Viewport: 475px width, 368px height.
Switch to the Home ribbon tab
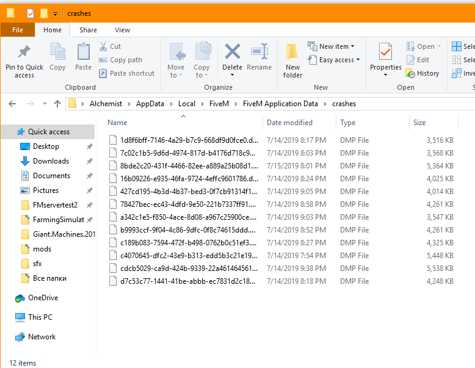[53, 30]
